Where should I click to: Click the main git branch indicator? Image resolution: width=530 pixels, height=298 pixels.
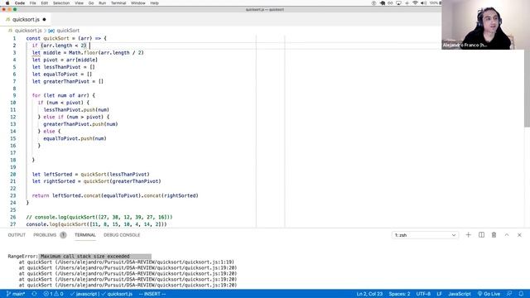pyautogui.click(x=16, y=294)
